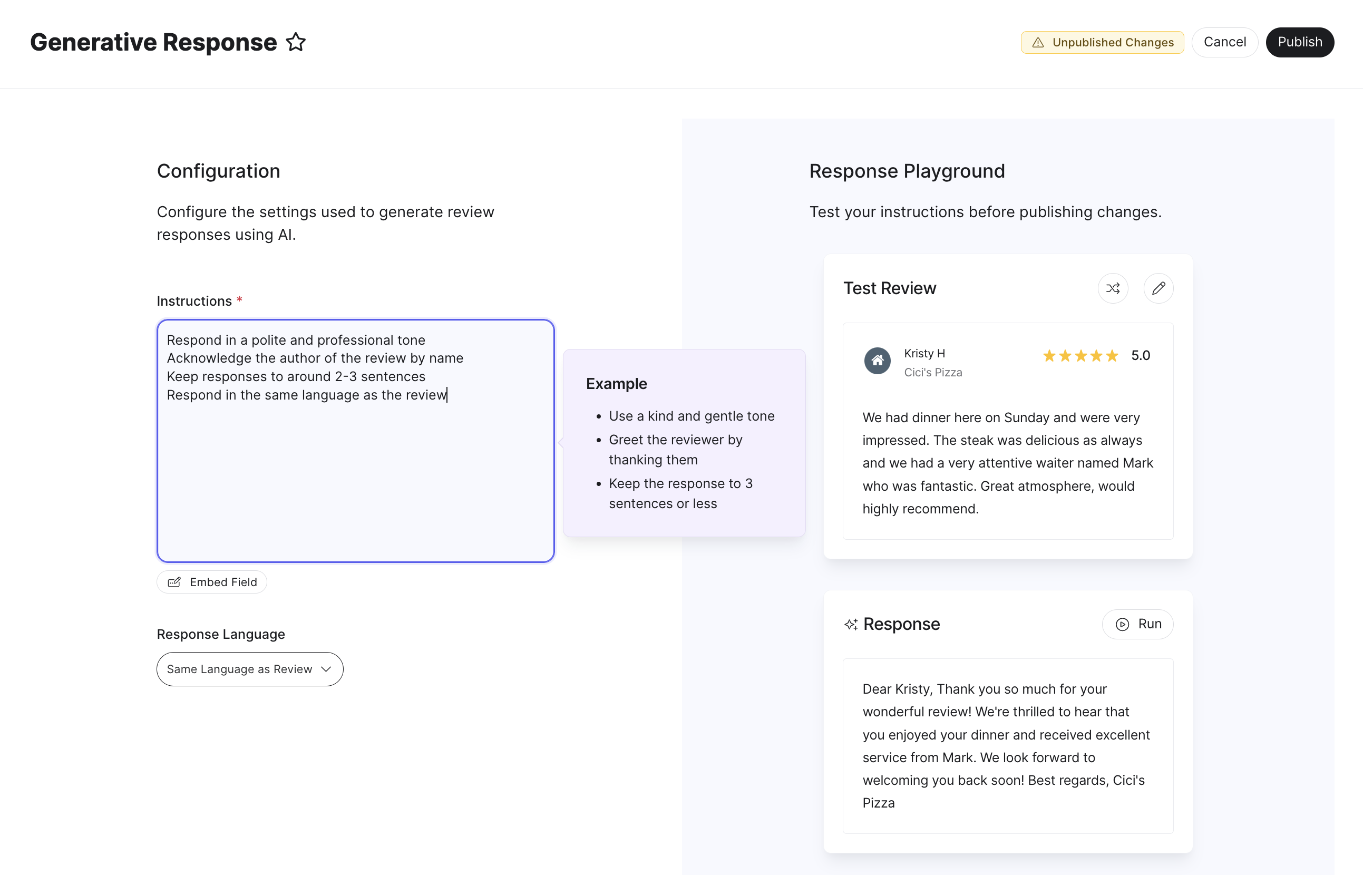Click the Embed Field edit icon

(174, 582)
